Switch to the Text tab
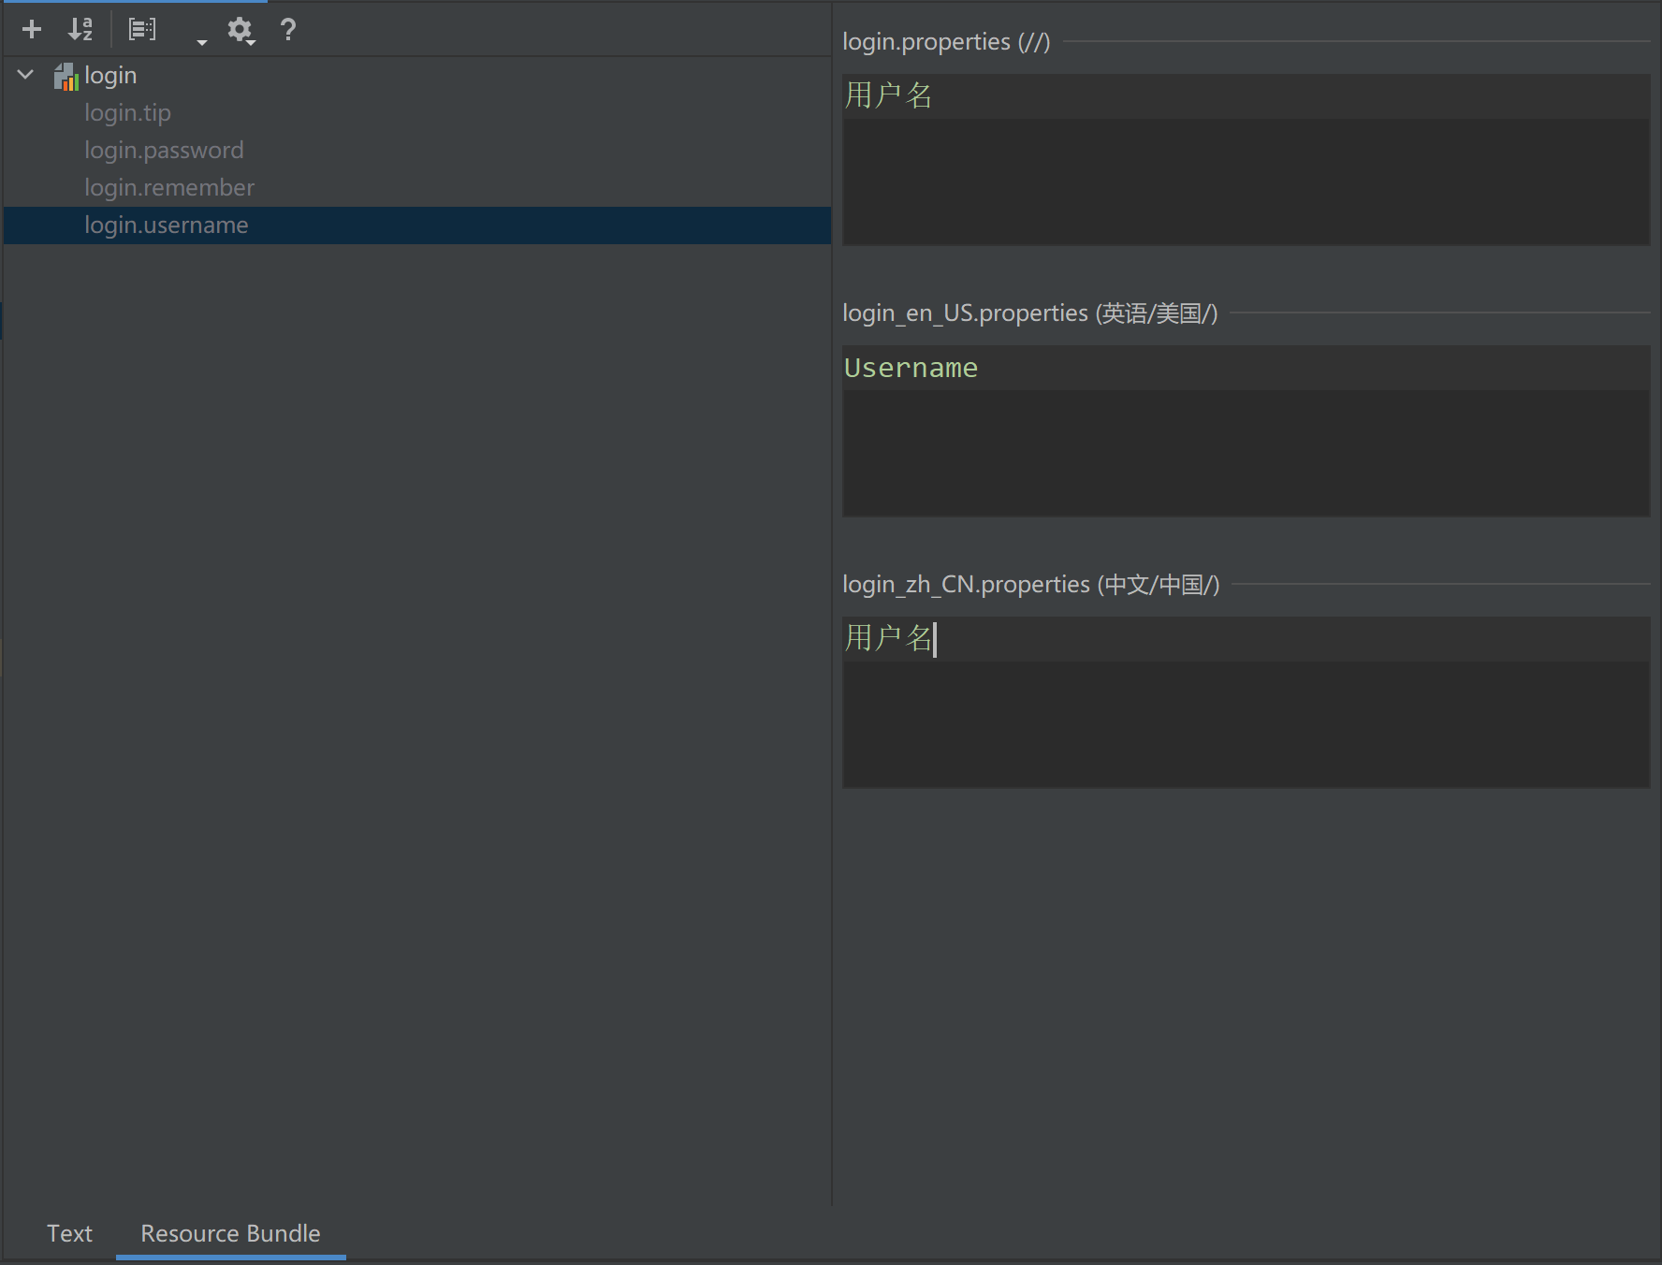This screenshot has height=1265, width=1662. point(69,1233)
